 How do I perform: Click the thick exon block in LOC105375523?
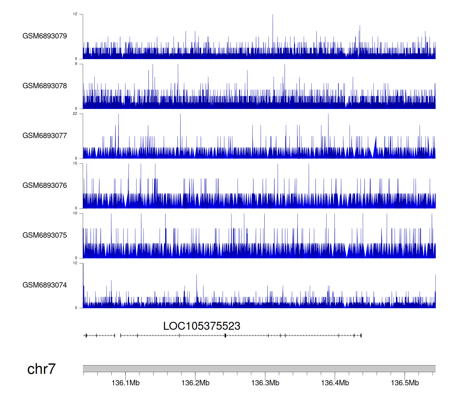(x=225, y=336)
